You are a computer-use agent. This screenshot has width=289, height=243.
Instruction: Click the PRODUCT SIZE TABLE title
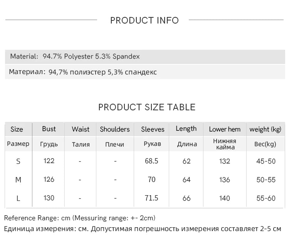tap(147, 107)
